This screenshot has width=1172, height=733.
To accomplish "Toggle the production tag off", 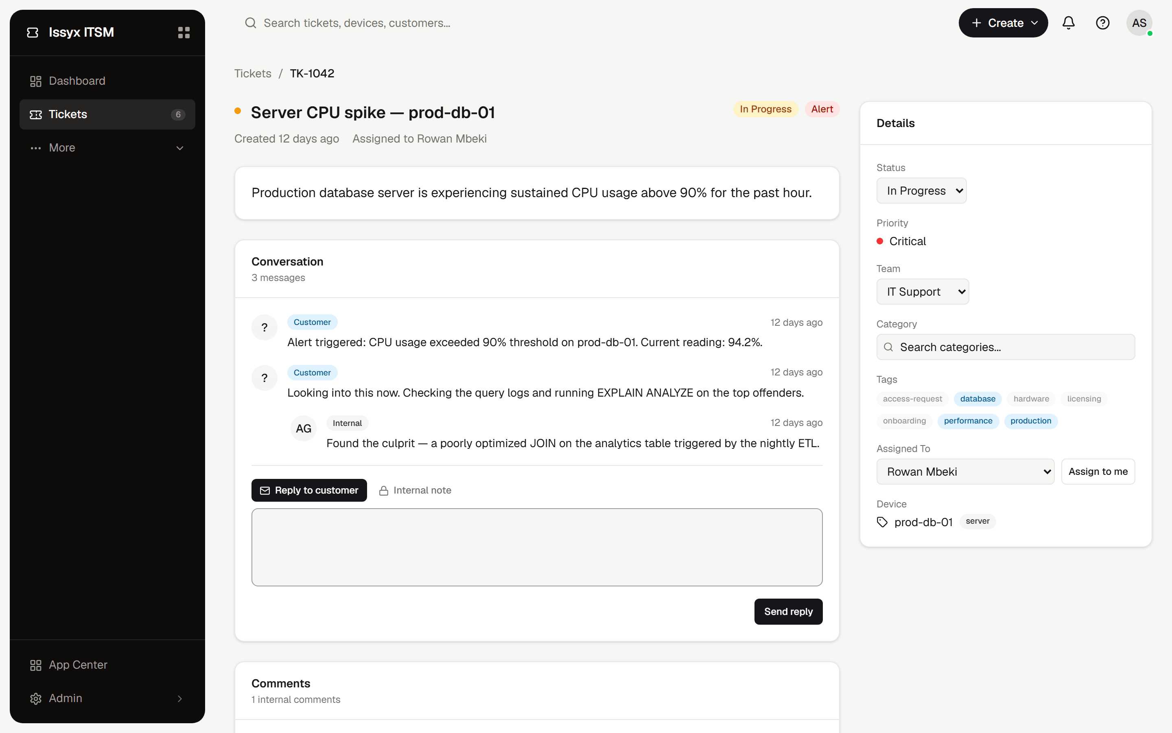I will click(1030, 421).
